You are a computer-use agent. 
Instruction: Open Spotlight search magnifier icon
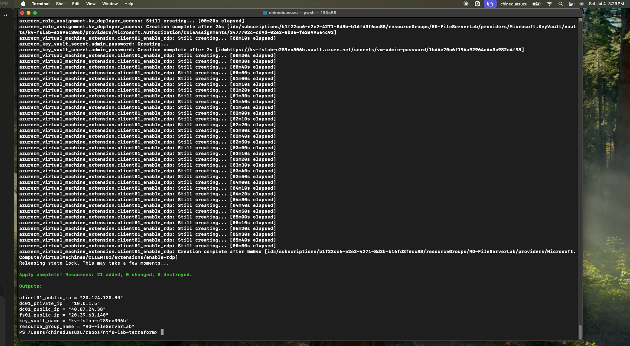pos(560,4)
